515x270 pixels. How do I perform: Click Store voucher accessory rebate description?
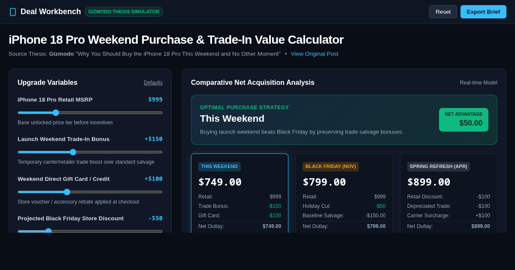[x=78, y=202]
